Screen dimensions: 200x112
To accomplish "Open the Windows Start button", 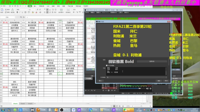I will [3, 110].
